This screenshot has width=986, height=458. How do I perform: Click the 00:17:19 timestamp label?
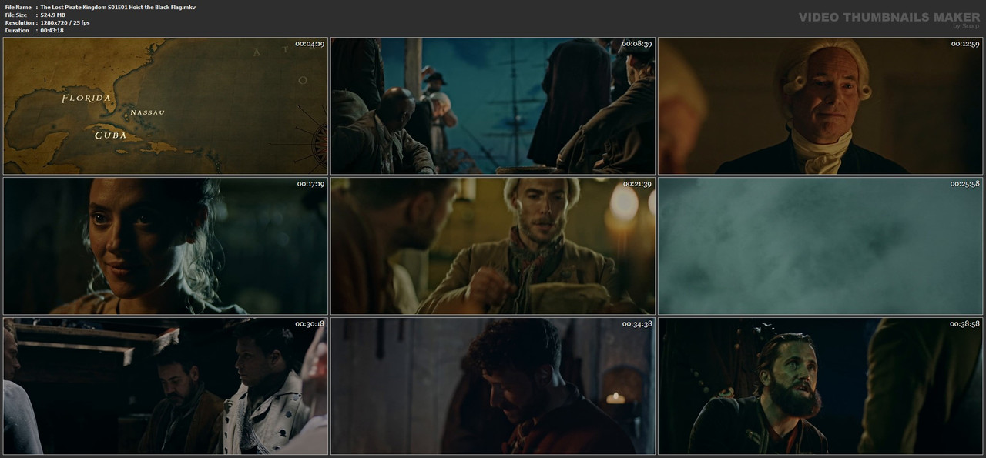pyautogui.click(x=310, y=184)
